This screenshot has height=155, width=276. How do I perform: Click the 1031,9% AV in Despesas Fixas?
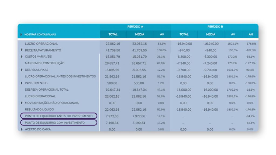click(232, 70)
